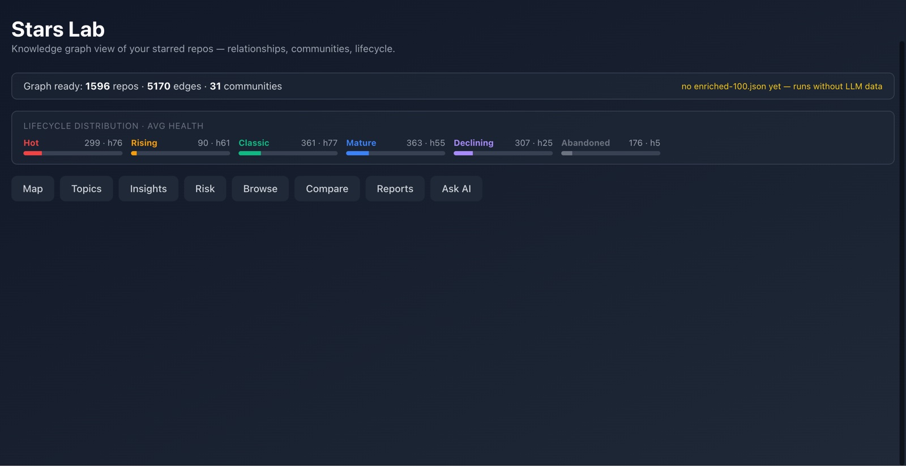Click the '363 · h55' Mature stats
Image resolution: width=906 pixels, height=467 pixels.
[425, 143]
